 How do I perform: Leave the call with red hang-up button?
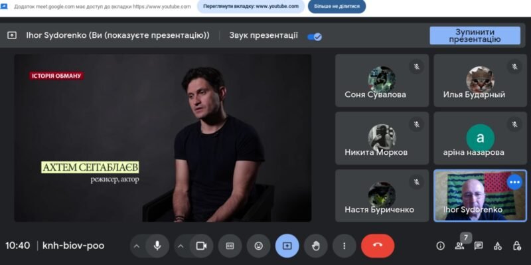coord(378,246)
